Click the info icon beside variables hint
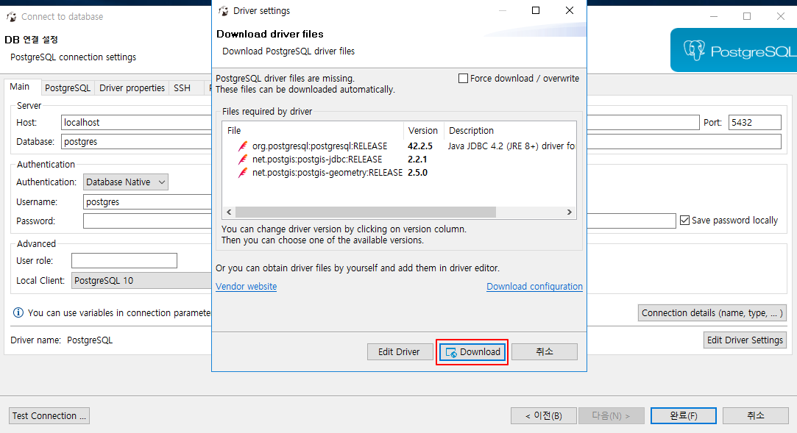This screenshot has width=797, height=433. click(x=18, y=312)
